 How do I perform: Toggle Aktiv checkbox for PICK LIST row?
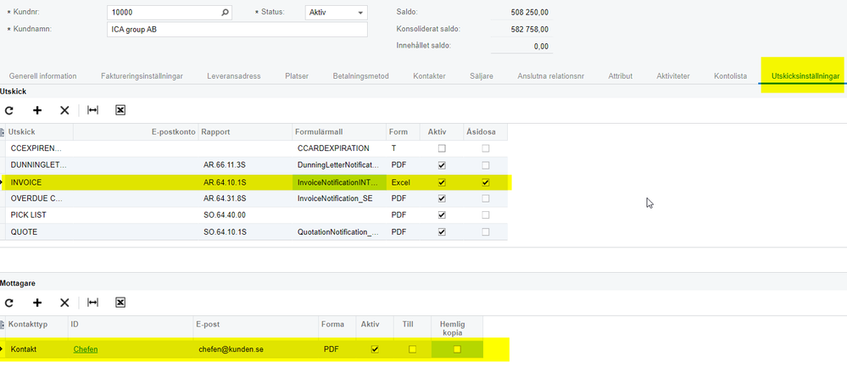[x=442, y=214]
